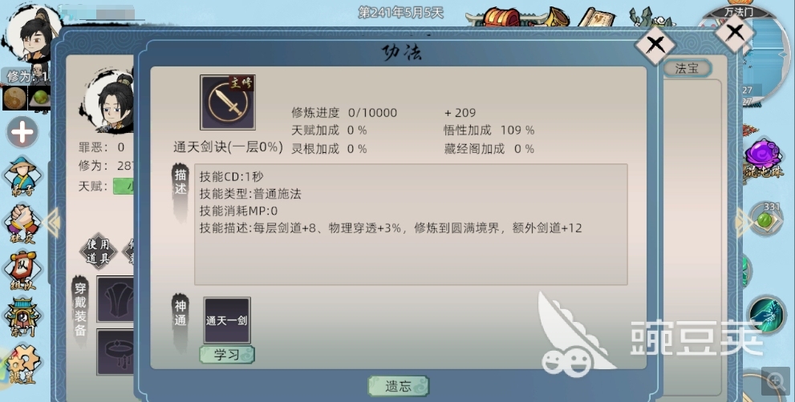Click the 学习 learn button
795x402 pixels.
point(227,355)
